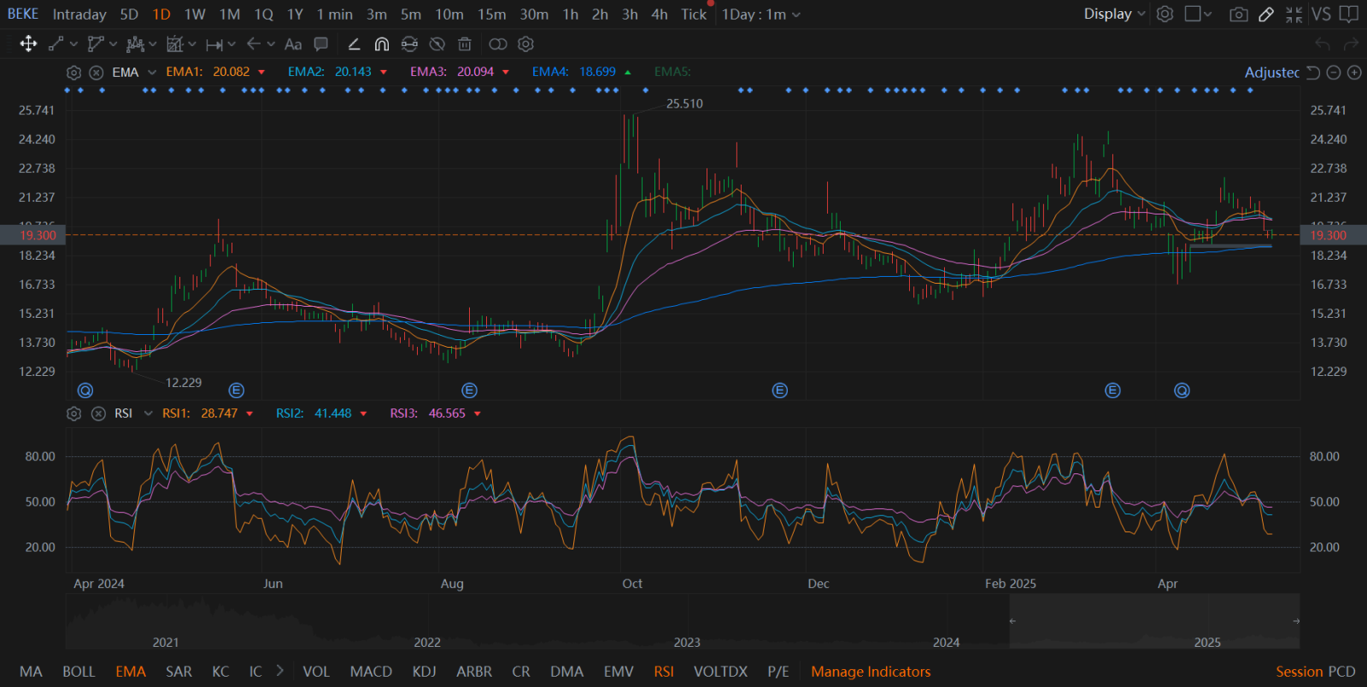Expand more main indicators chevron after IC
Viewport: 1367px width, 687px height.
(280, 671)
